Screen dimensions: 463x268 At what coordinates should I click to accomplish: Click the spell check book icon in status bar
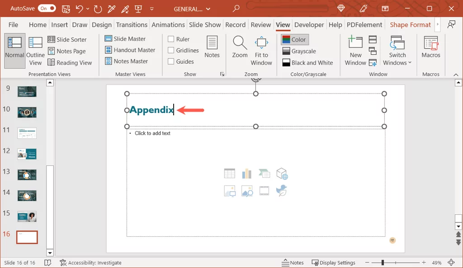[x=47, y=263]
